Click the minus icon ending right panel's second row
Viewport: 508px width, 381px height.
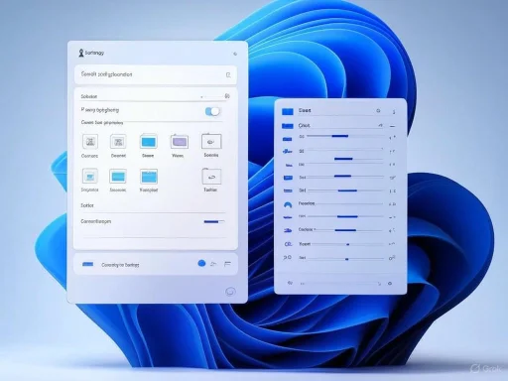[393, 126]
